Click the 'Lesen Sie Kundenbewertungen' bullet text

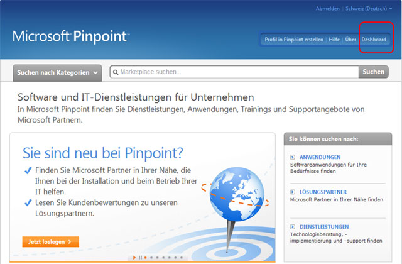pyautogui.click(x=106, y=208)
